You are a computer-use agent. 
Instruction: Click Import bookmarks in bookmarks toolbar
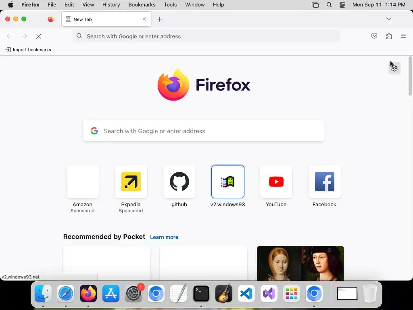(x=30, y=50)
